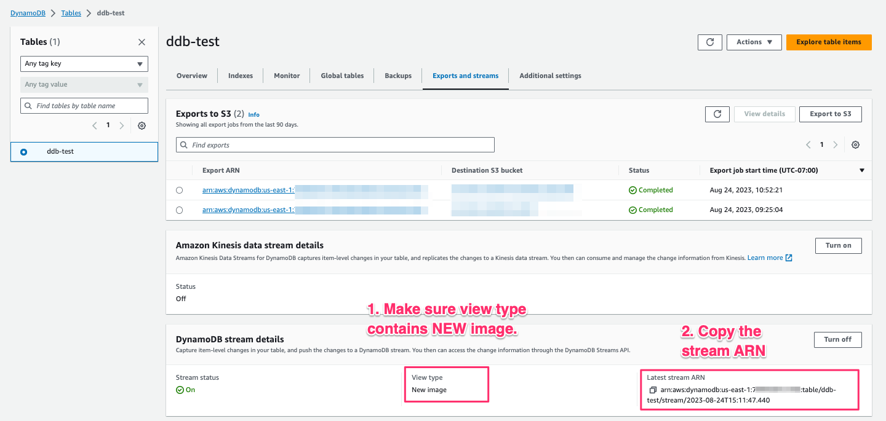Viewport: 886px width, 421px height.
Task: Open the Any tag value dropdown
Action: point(84,85)
